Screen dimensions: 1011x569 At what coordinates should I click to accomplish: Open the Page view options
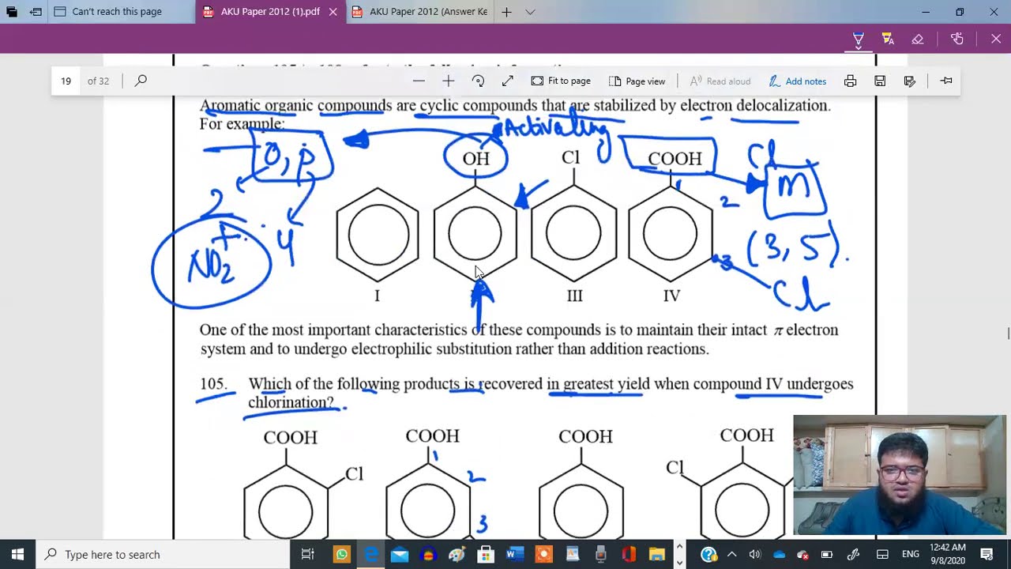click(x=637, y=81)
